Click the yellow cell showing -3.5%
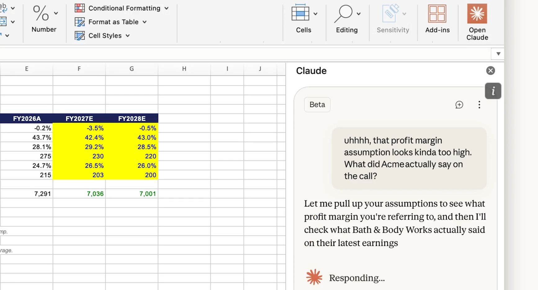This screenshot has width=538, height=290. point(79,128)
